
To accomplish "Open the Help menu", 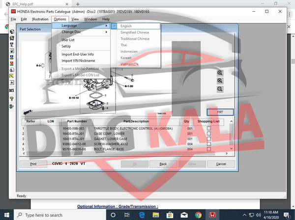I will (x=106, y=19).
